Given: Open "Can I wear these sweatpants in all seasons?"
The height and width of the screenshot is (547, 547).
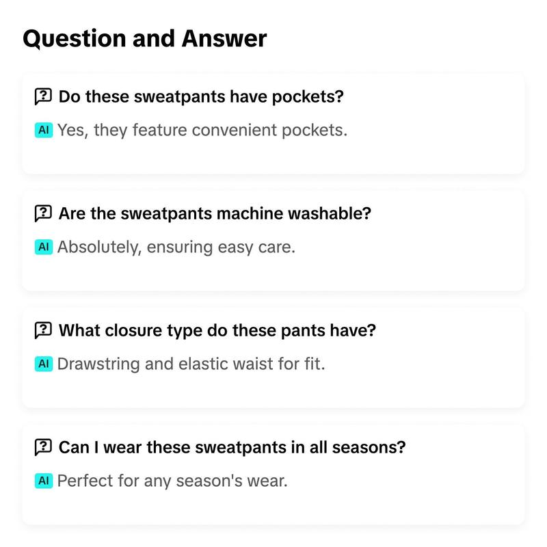Looking at the screenshot, I should (x=232, y=447).
